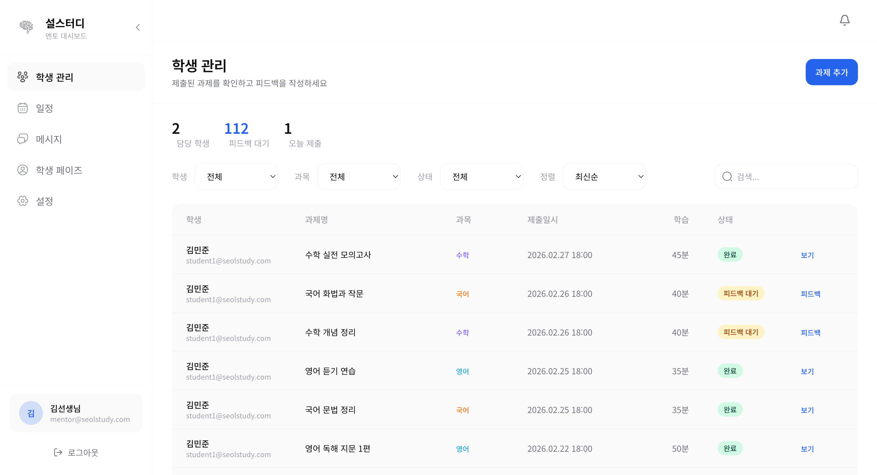Click the logout arrow icon

pyautogui.click(x=58, y=452)
